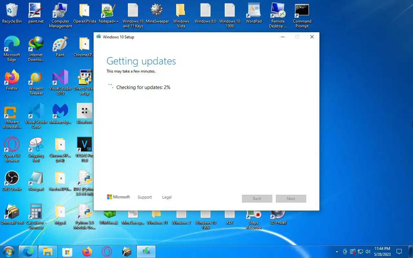Select the Notepad desktop shortcut

(x=36, y=181)
